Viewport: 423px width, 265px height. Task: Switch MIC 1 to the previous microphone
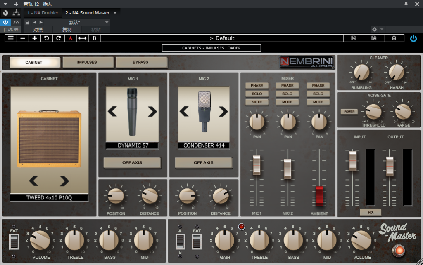point(112,111)
